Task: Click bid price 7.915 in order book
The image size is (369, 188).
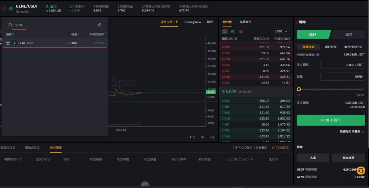Action: click(226, 118)
